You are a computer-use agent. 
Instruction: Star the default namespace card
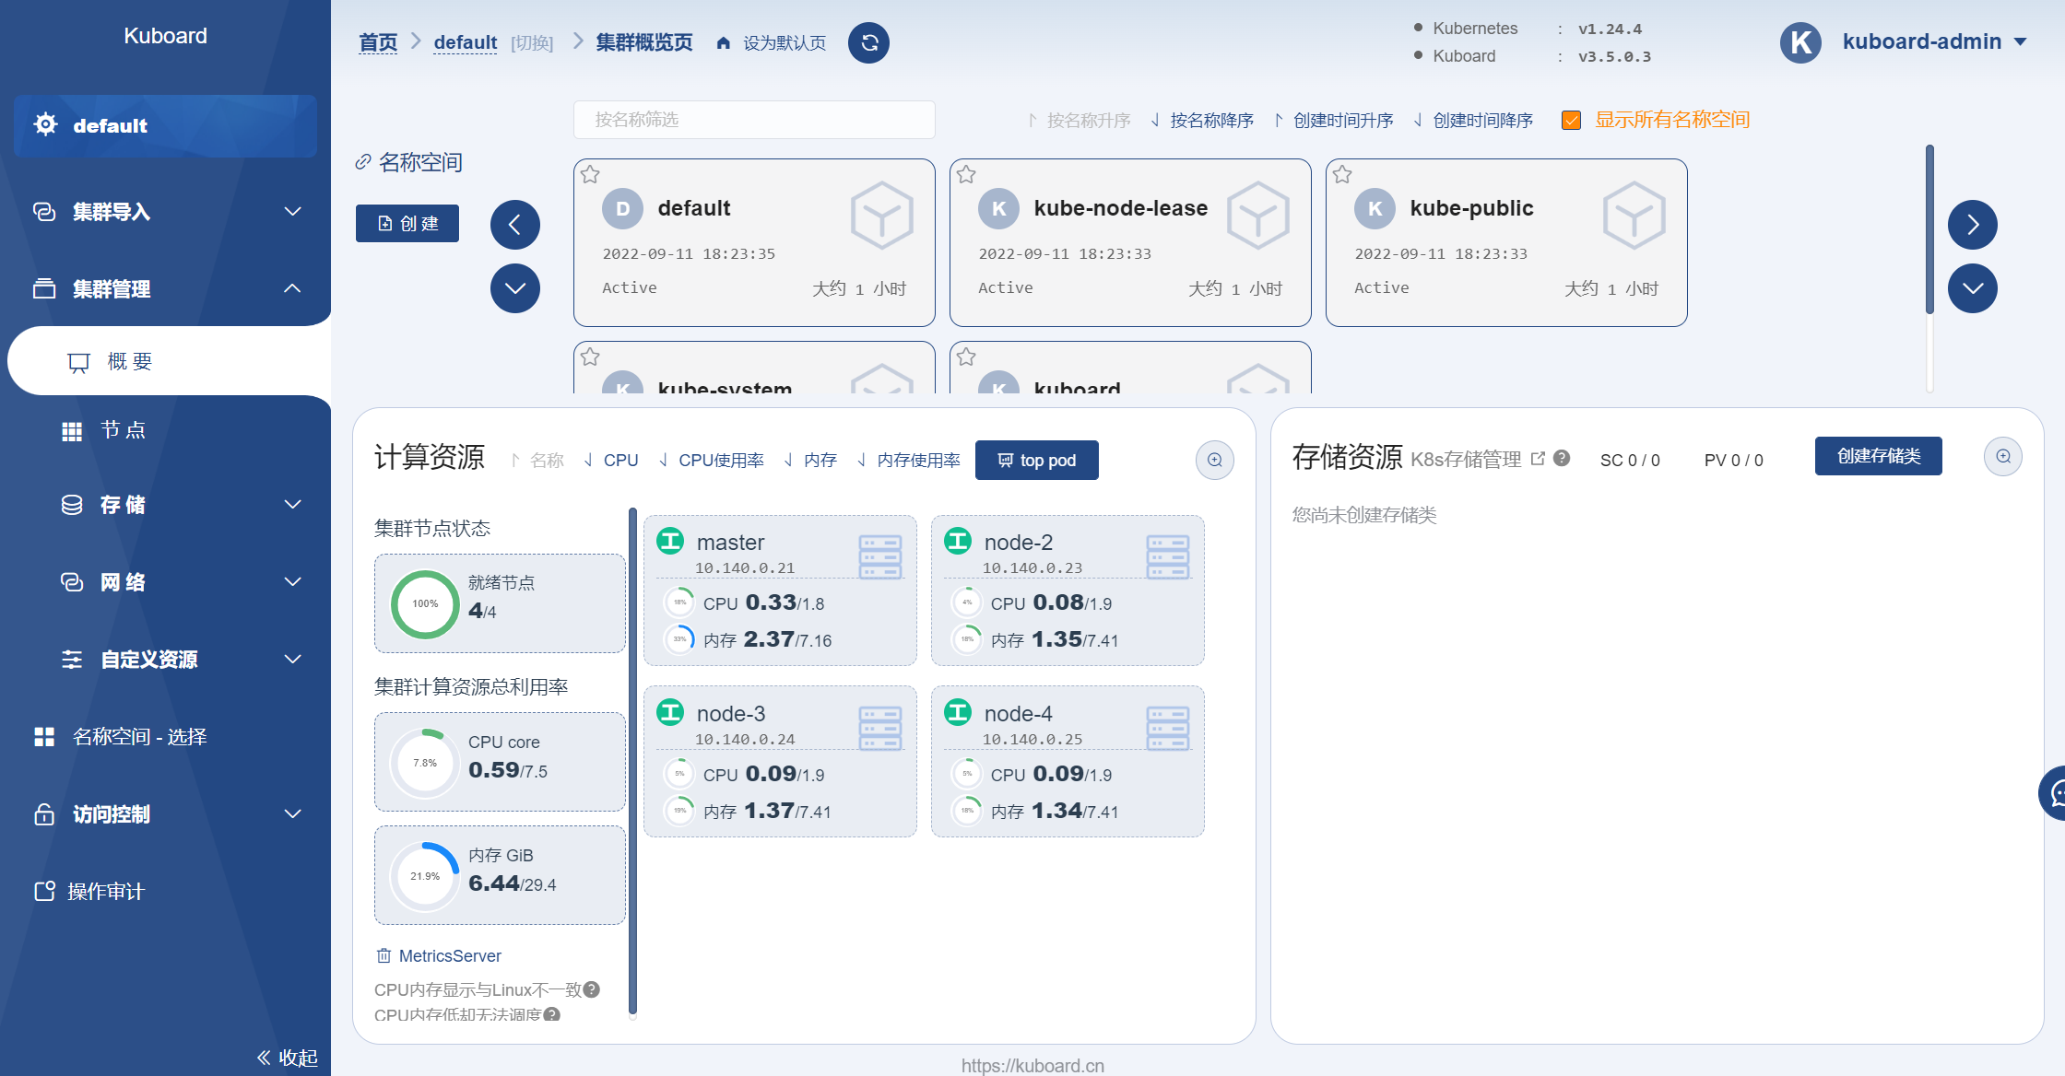pos(591,175)
